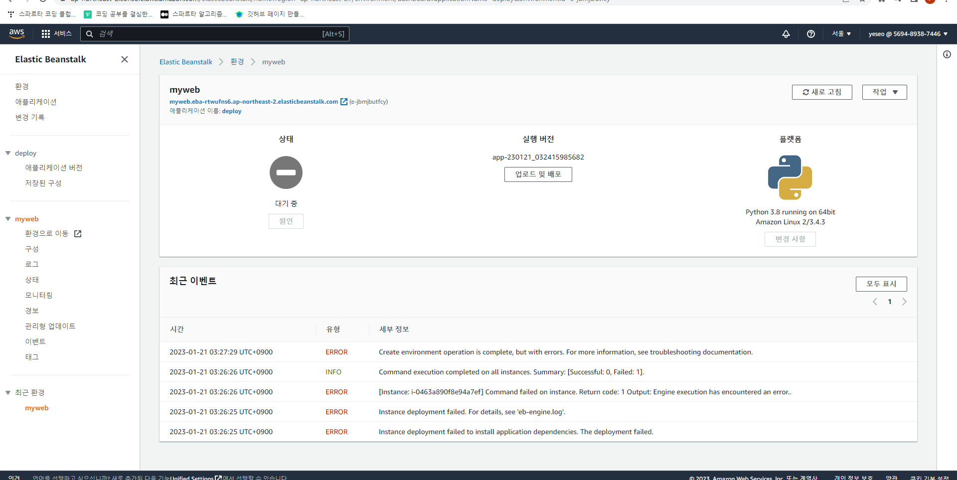Viewport: 957px width, 480px height.
Task: Select event 'Command failed on instance' details
Action: [585, 392]
